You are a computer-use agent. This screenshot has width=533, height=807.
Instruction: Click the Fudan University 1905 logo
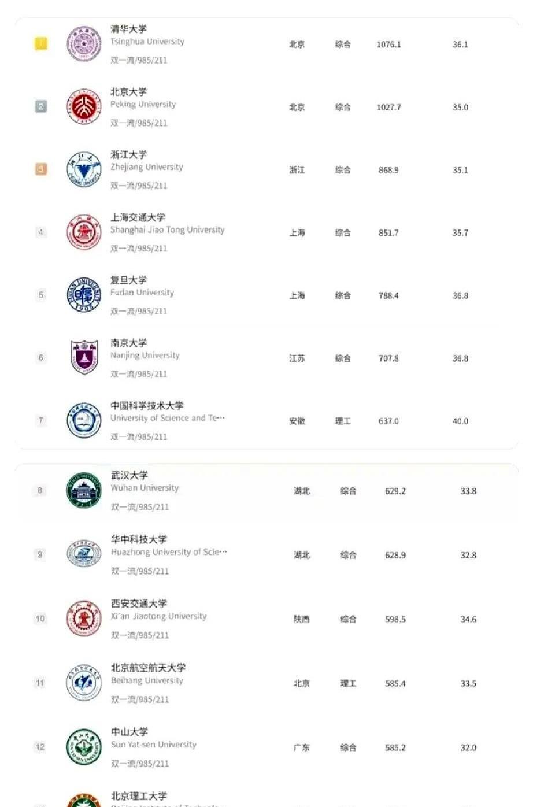pyautogui.click(x=84, y=295)
